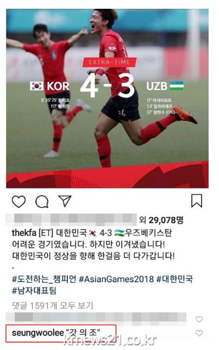Open the comment speech bubble icon
219x350 pixels.
coord(42,202)
